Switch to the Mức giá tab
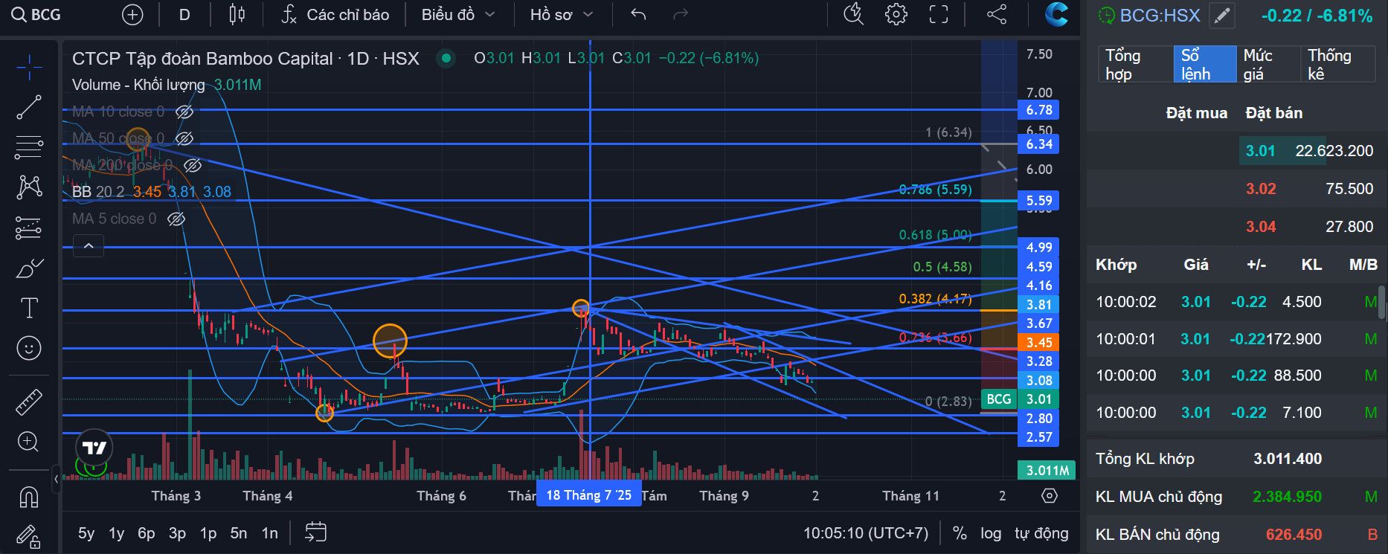Image resolution: width=1388 pixels, height=554 pixels. pos(1268,65)
